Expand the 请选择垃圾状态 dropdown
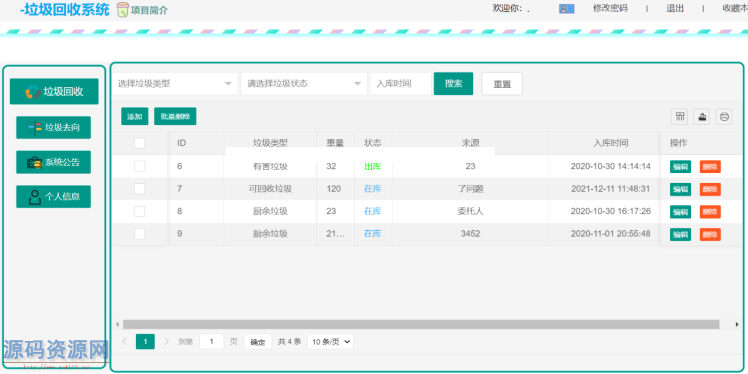The width and height of the screenshot is (748, 374). [x=303, y=84]
